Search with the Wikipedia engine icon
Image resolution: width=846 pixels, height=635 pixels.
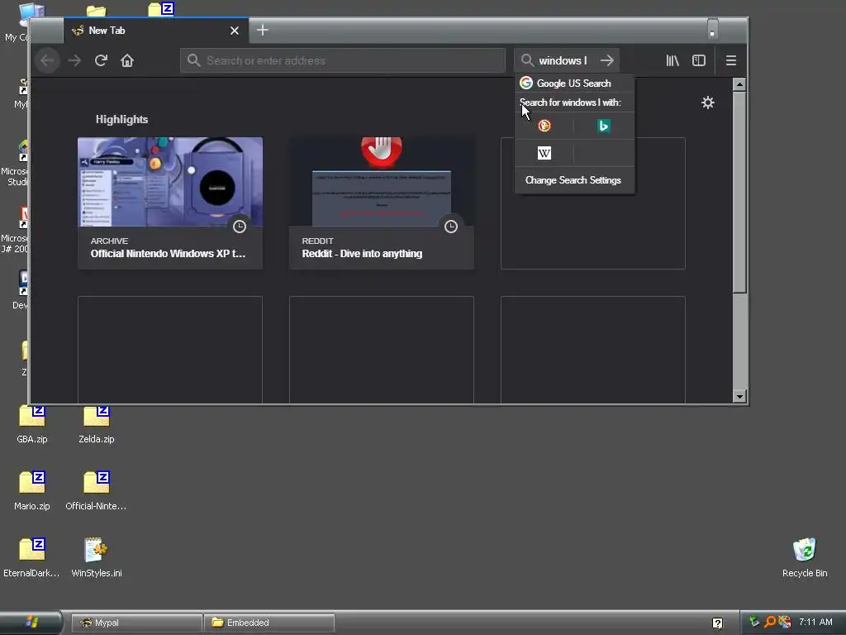tap(544, 153)
